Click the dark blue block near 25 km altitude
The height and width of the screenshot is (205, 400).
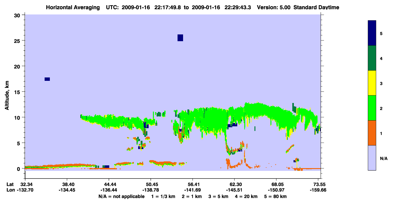click(x=180, y=38)
